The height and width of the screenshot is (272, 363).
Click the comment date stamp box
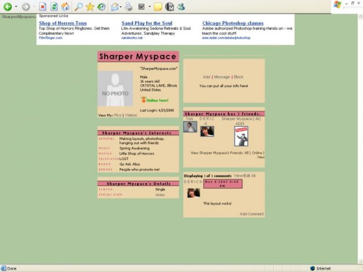click(223, 184)
